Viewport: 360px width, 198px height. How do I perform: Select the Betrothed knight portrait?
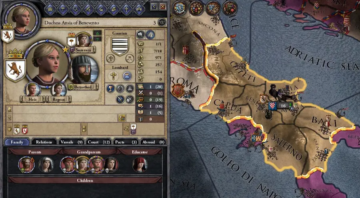[x=83, y=69]
